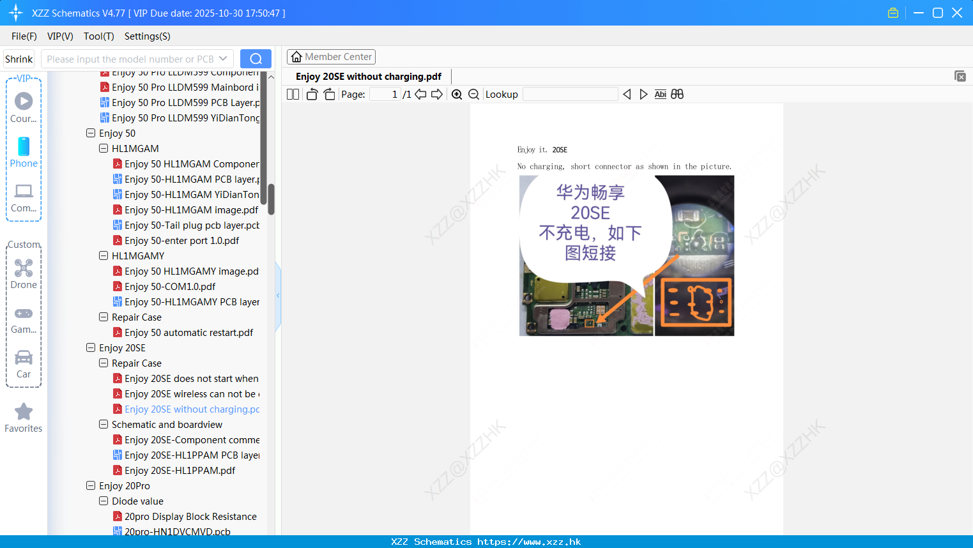Close all tabs icon at the right of the tab bar
Viewport: 973px width, 548px height.
960,76
